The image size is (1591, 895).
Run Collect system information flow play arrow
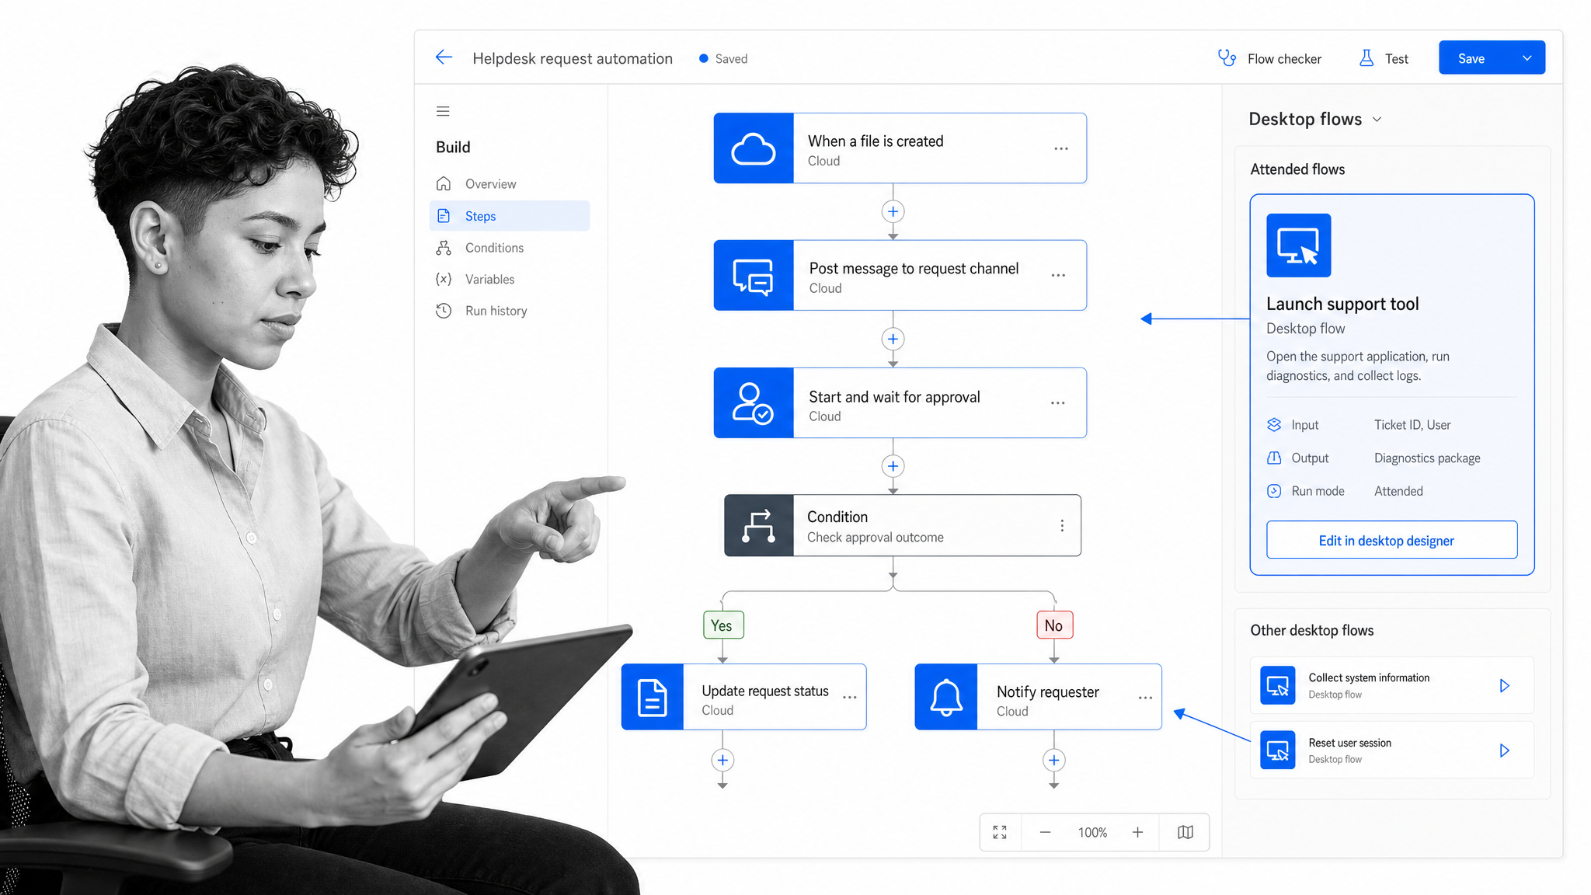1504,685
